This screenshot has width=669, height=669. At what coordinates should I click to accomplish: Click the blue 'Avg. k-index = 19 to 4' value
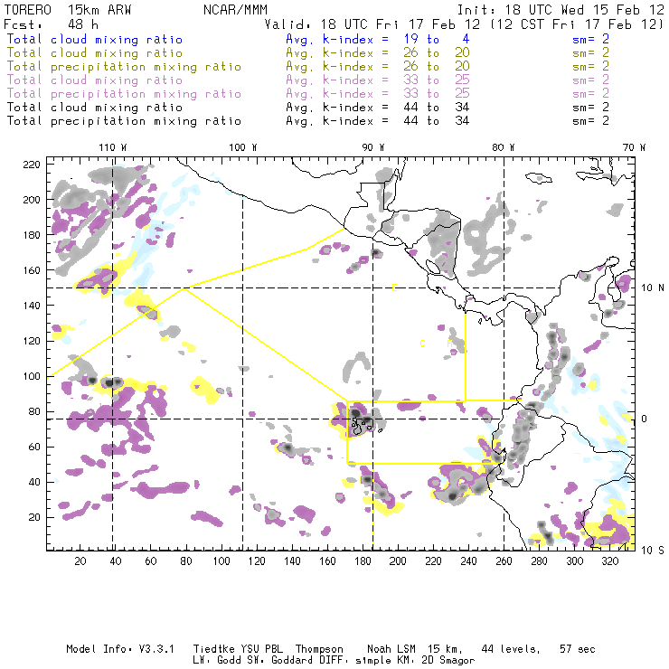click(x=378, y=40)
